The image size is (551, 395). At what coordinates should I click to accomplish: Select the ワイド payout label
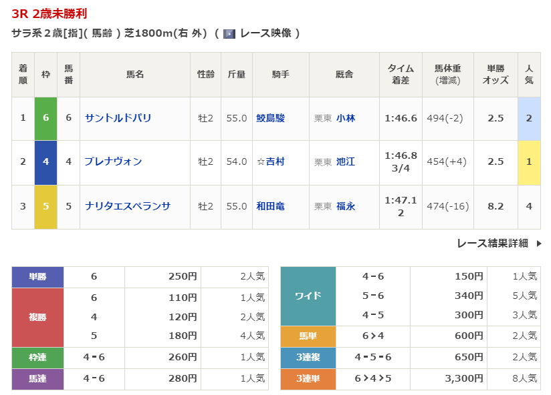[308, 296]
